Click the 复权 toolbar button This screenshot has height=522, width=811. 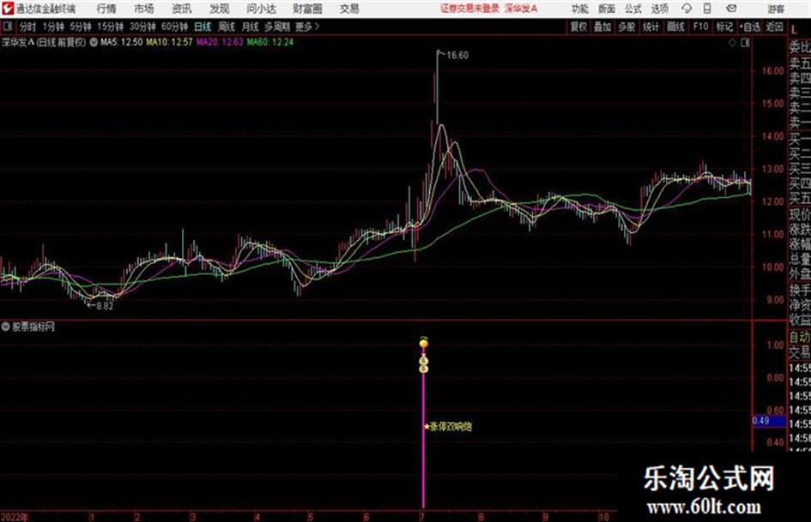coord(578,27)
